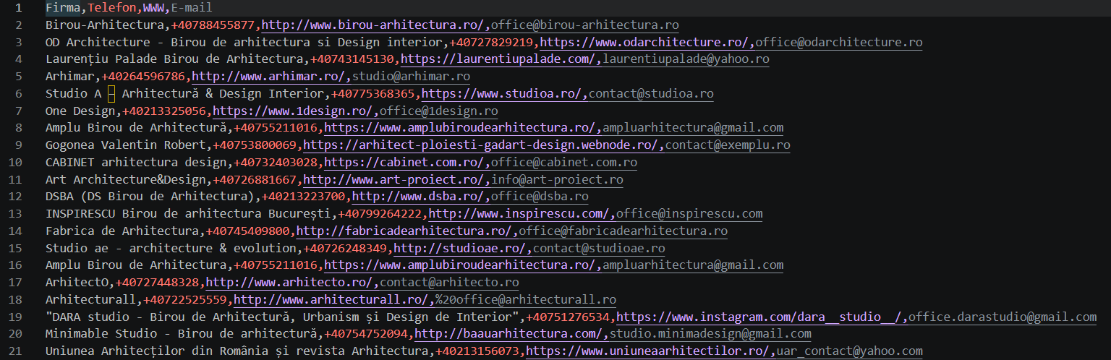Click the phone number +40727829219
This screenshot has width=1111, height=360.
click(492, 43)
